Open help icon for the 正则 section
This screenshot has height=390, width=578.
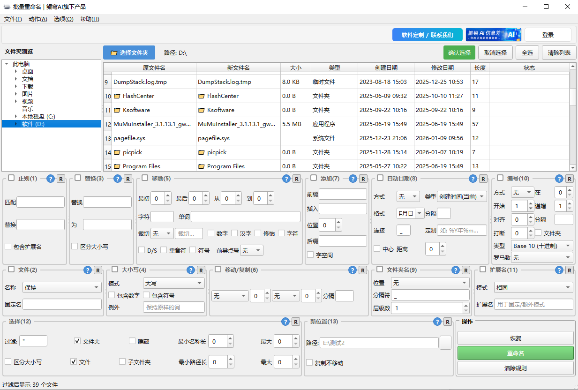[51, 179]
